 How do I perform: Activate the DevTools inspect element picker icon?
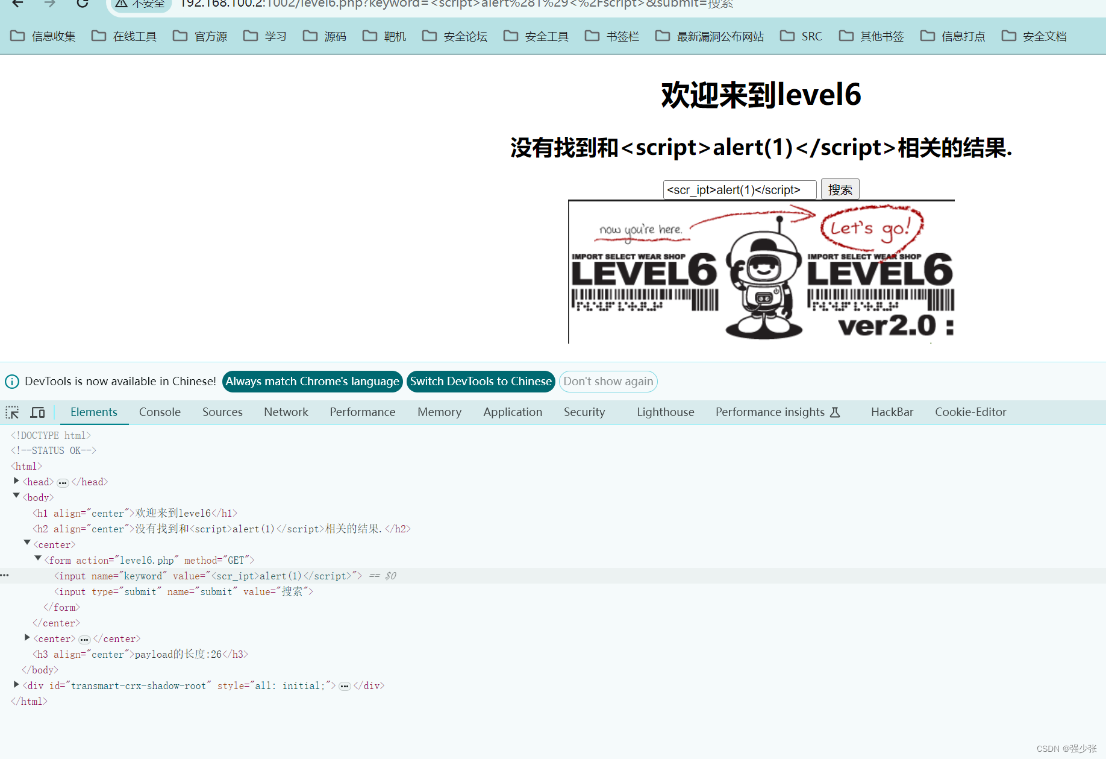click(12, 412)
